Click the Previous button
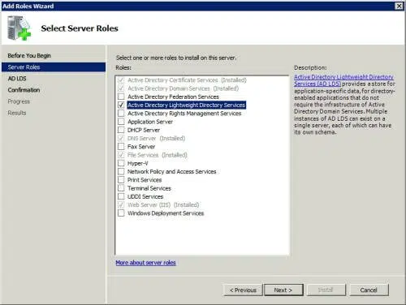Viewport: 406px width, 305px height. (243, 290)
